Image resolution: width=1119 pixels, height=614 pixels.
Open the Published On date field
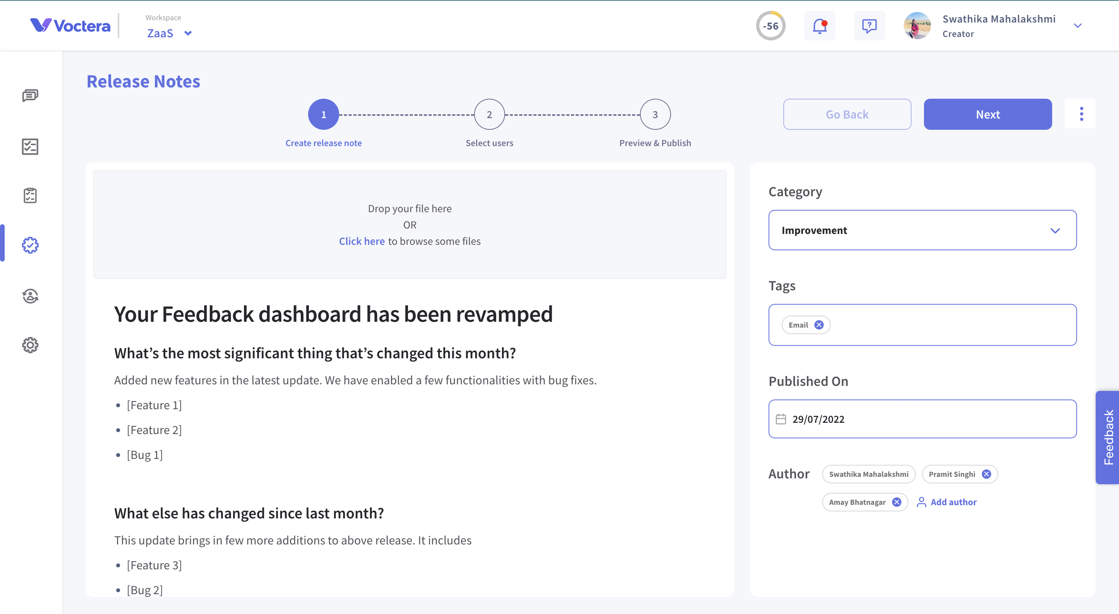tap(923, 419)
